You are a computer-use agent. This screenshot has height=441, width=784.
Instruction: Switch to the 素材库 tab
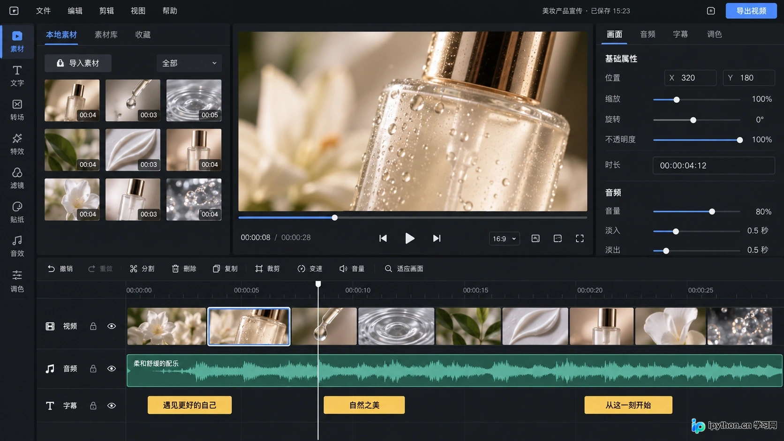click(x=106, y=35)
